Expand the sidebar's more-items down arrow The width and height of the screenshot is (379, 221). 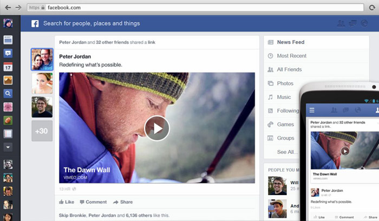click(x=8, y=147)
